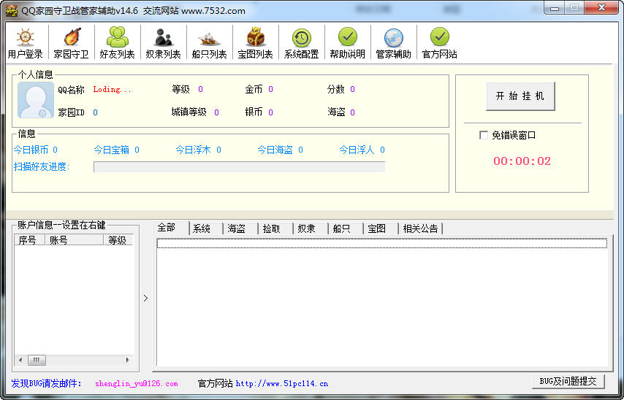Switch to the 宝图 tab
Image resolution: width=624 pixels, height=400 pixels.
376,228
